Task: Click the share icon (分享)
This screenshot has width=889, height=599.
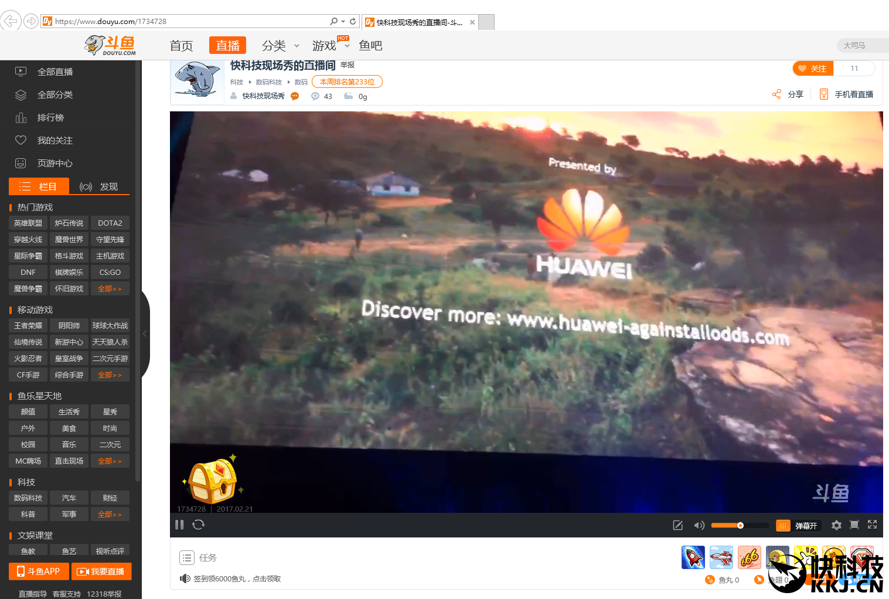Action: (788, 94)
